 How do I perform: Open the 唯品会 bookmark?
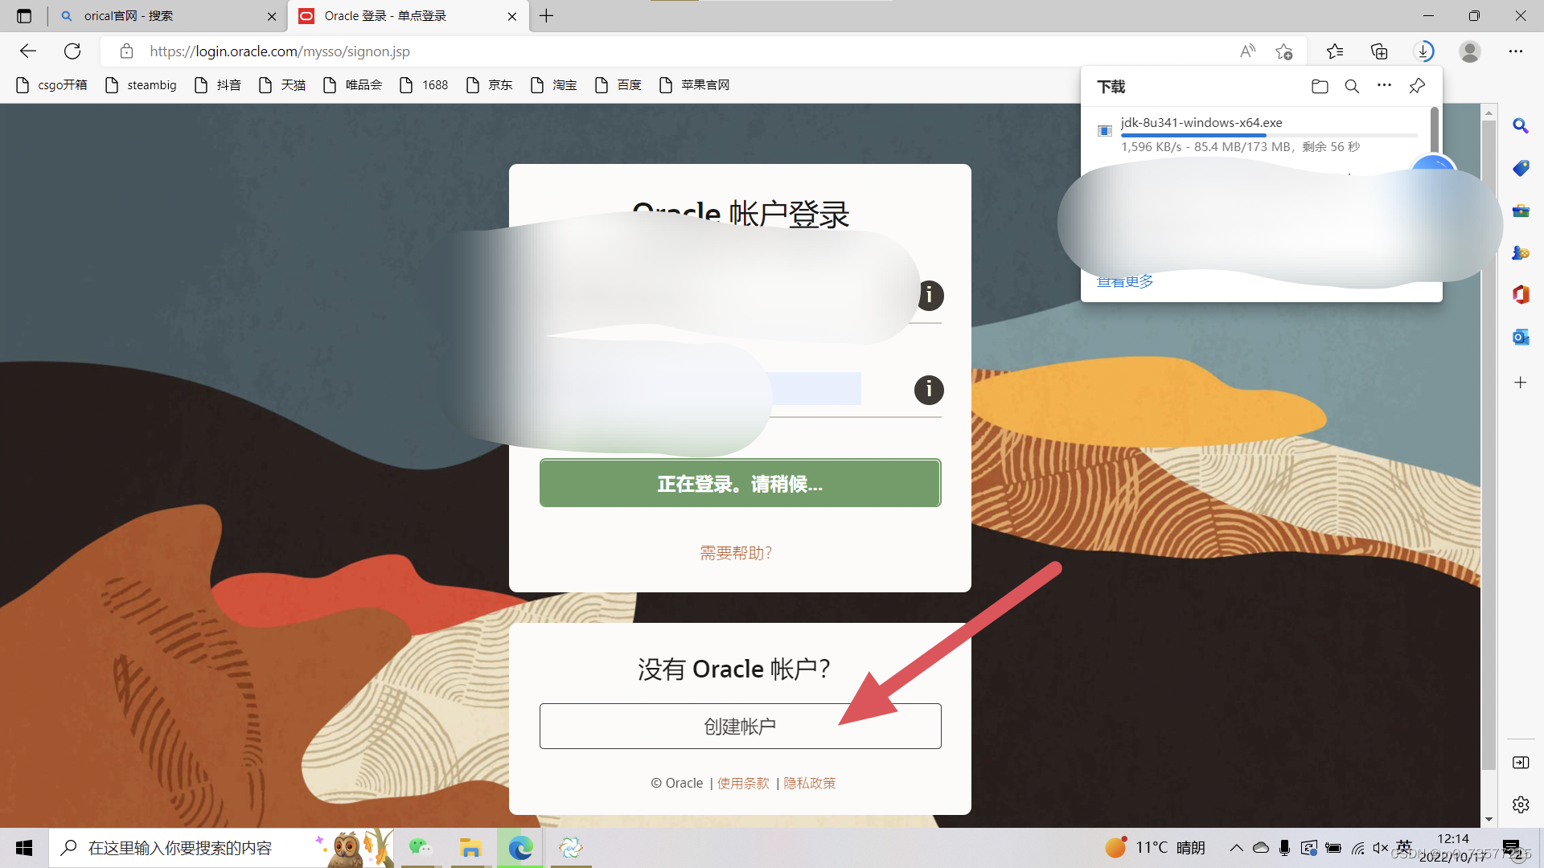pyautogui.click(x=353, y=85)
